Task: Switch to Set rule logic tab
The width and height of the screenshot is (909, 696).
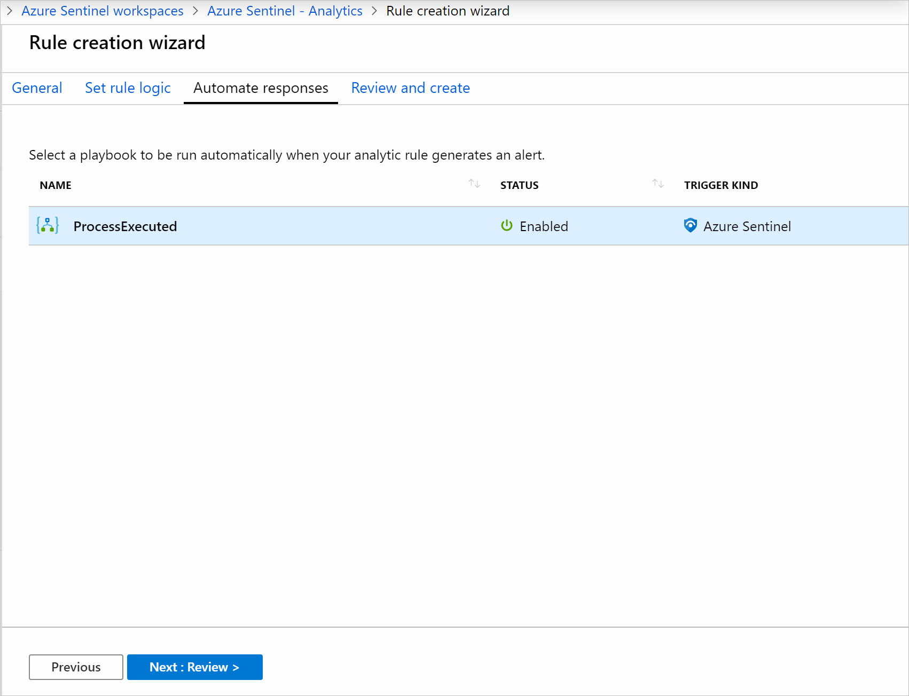Action: click(128, 88)
